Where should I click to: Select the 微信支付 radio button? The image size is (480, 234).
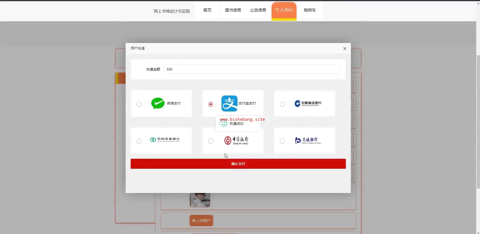(139, 104)
